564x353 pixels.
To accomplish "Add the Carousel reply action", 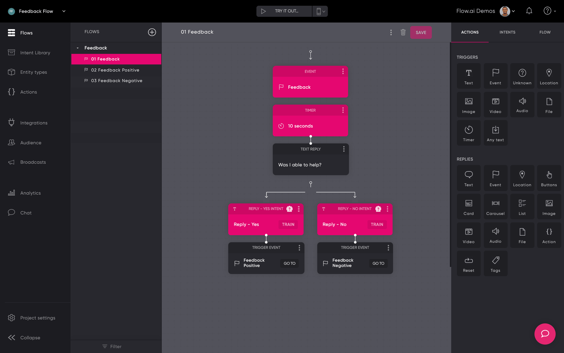I will [x=495, y=207].
